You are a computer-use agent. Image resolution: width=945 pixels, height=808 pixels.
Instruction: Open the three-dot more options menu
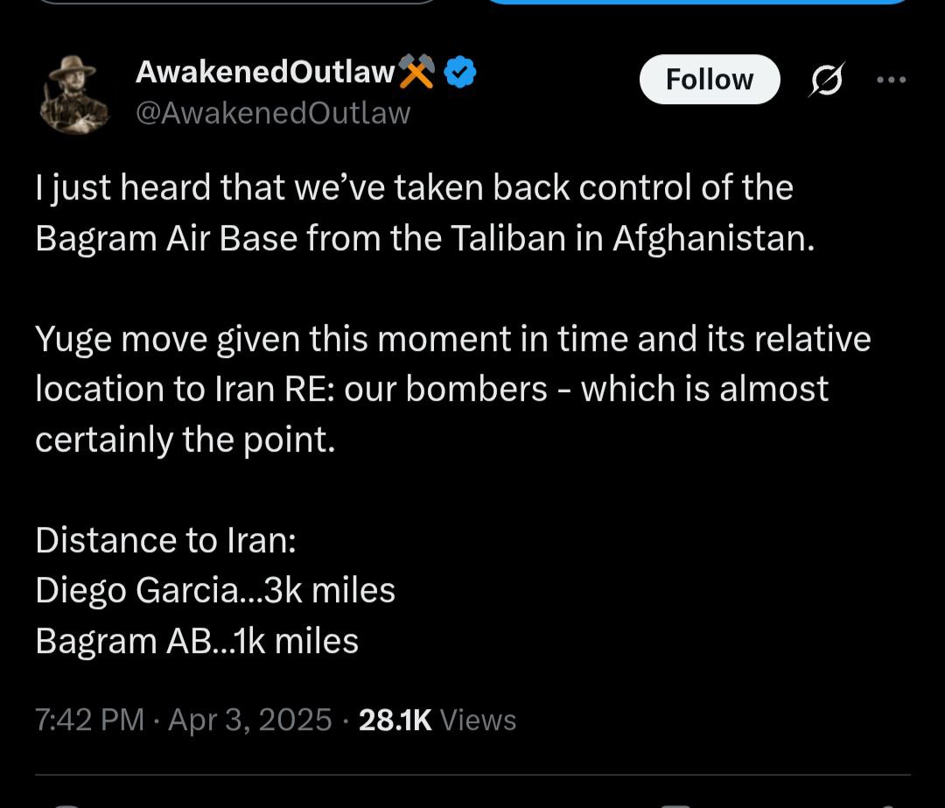click(891, 79)
